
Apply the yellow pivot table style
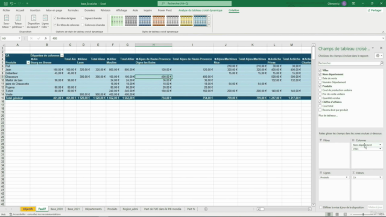pyautogui.click(x=186, y=20)
